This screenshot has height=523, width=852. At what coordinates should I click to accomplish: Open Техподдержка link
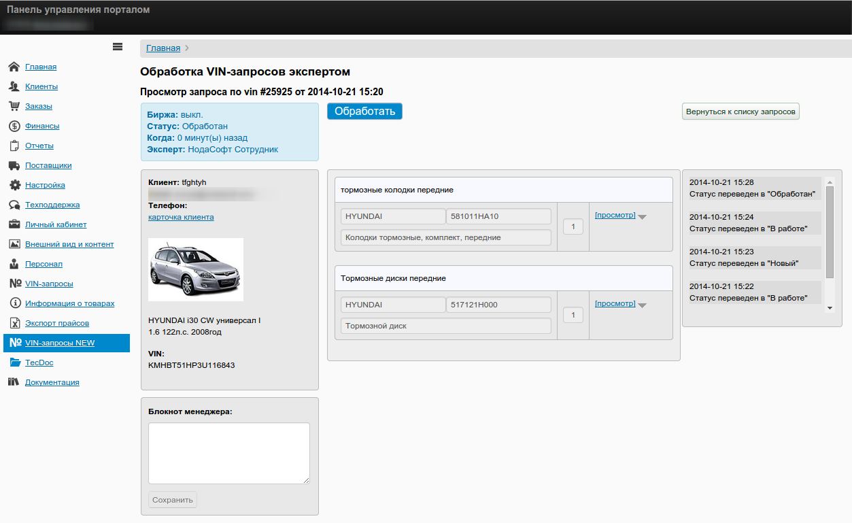52,205
